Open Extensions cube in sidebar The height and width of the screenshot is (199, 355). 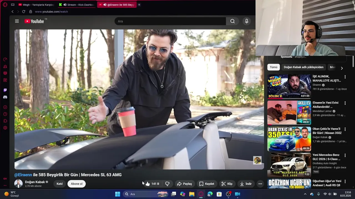point(5,121)
